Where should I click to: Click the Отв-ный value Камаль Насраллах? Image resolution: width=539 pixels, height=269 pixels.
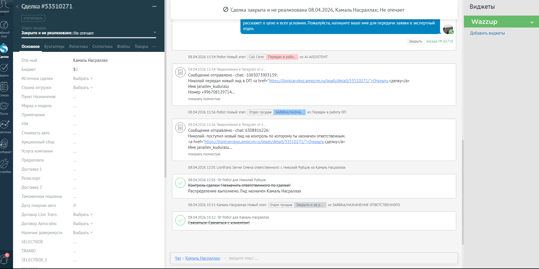tap(90, 60)
